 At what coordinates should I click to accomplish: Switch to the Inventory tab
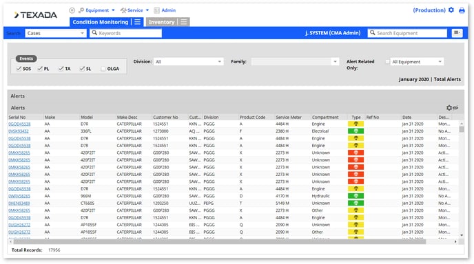[161, 22]
